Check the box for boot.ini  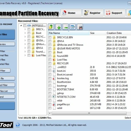[x=50, y=71]
